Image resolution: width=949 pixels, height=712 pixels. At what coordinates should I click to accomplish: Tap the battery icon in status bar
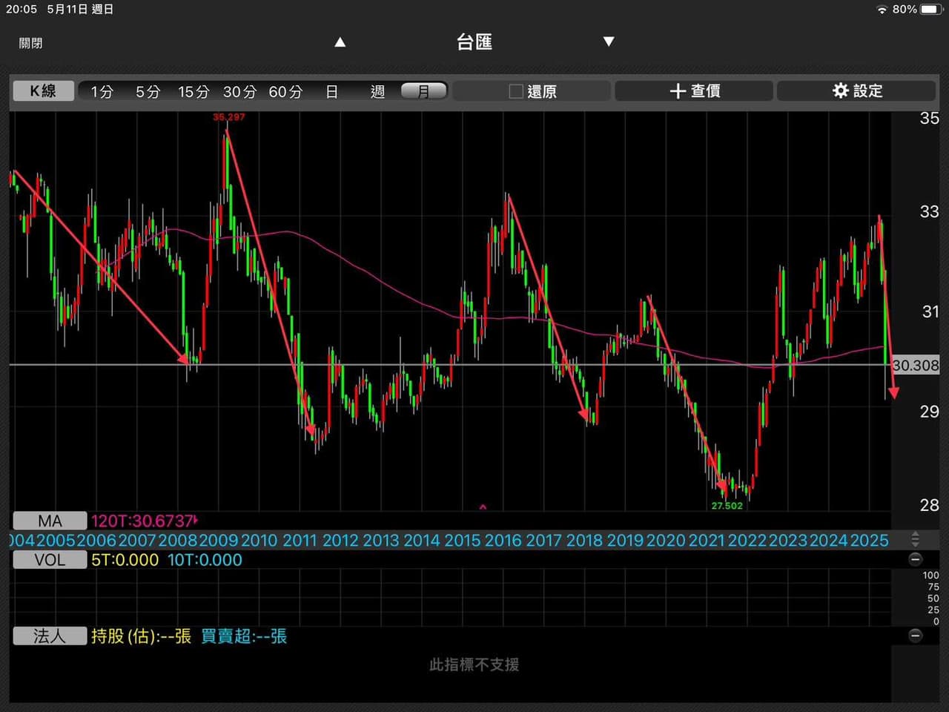[x=930, y=10]
